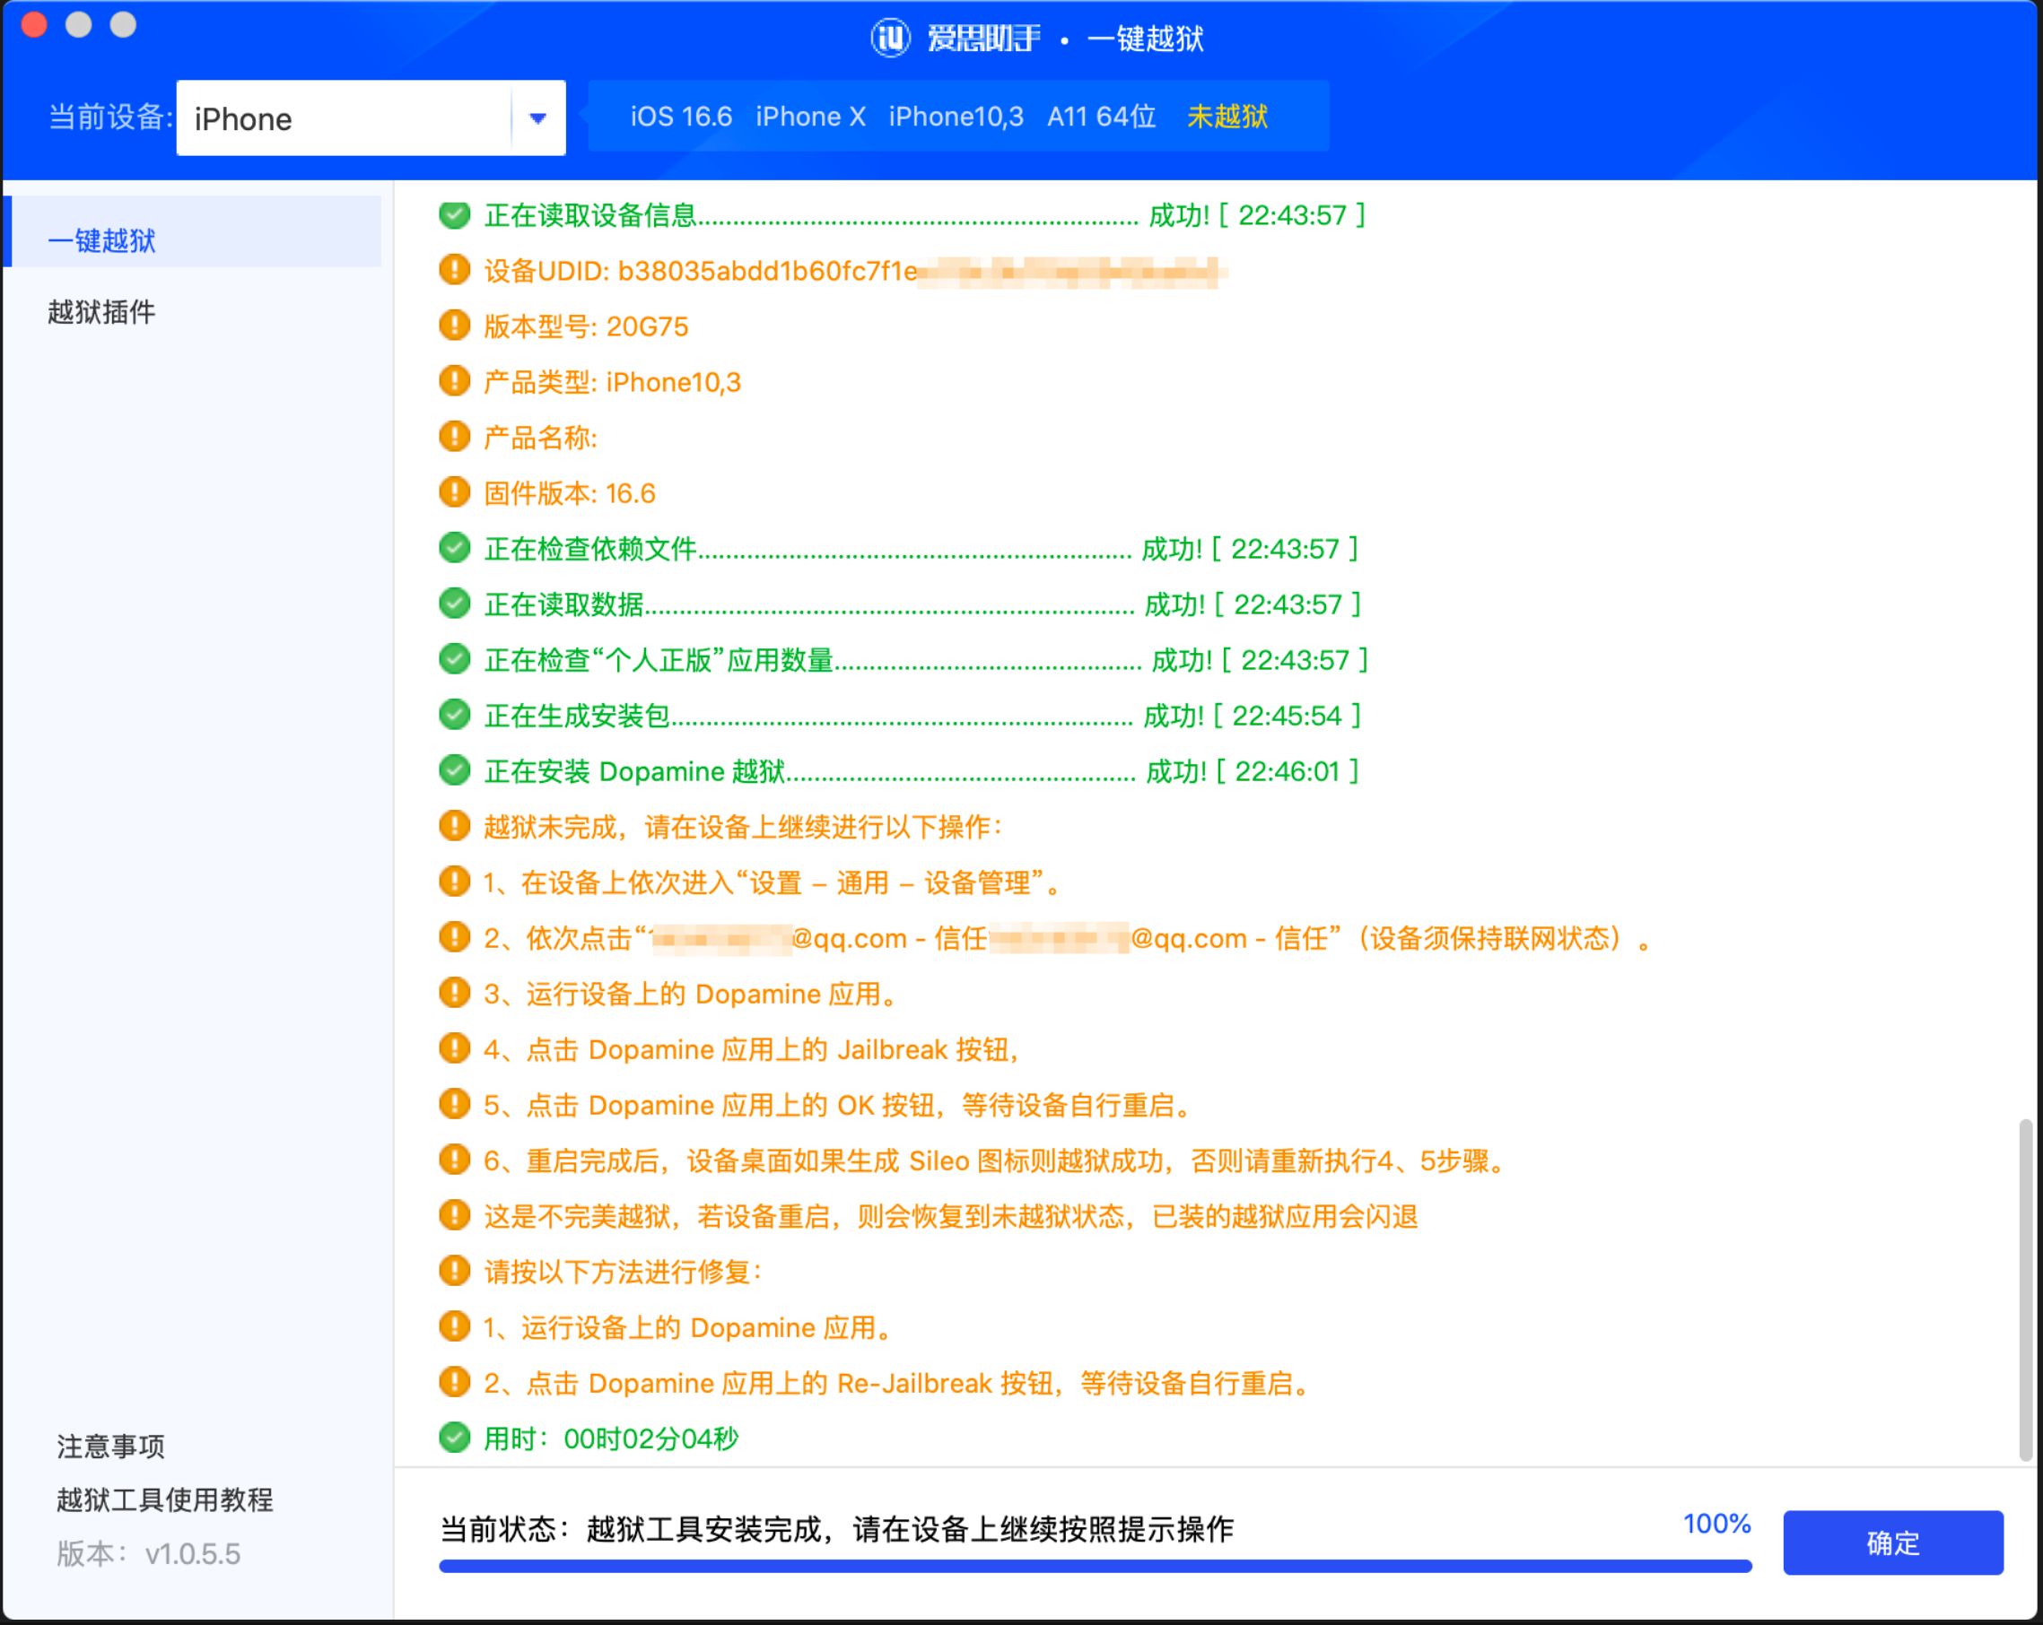The width and height of the screenshot is (2043, 1625).
Task: Click warning icon beside 固件版本 16.6
Action: pyautogui.click(x=455, y=493)
